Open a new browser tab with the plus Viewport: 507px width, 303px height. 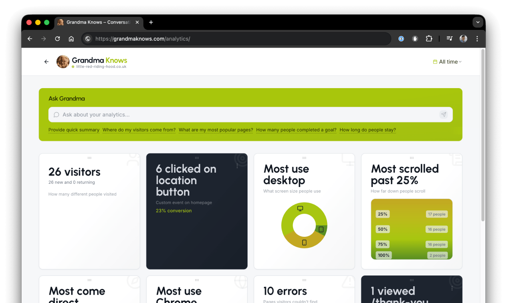point(151,22)
